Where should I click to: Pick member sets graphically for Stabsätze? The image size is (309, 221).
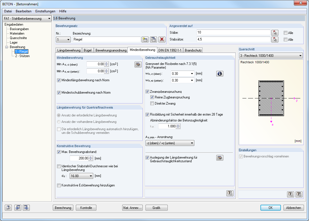(x=275, y=39)
